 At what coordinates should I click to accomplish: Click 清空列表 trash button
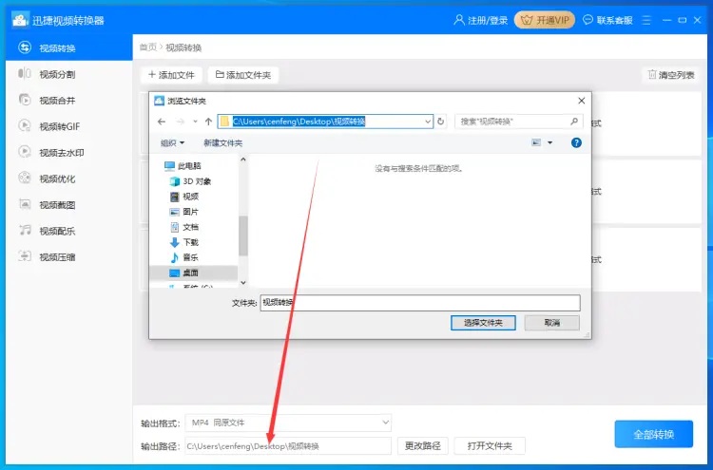[x=671, y=75]
